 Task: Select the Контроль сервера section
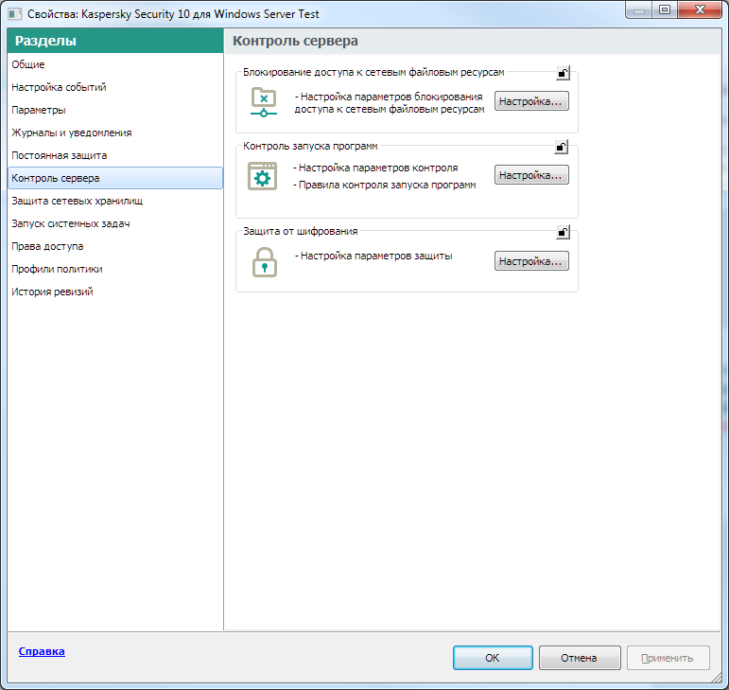114,178
